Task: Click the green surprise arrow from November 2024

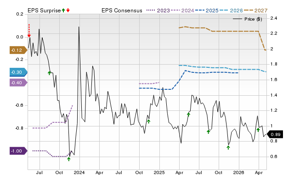Action: click(x=148, y=121)
